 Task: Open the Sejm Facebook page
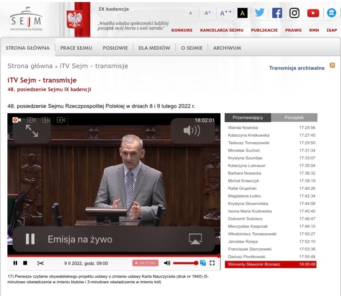click(x=277, y=13)
